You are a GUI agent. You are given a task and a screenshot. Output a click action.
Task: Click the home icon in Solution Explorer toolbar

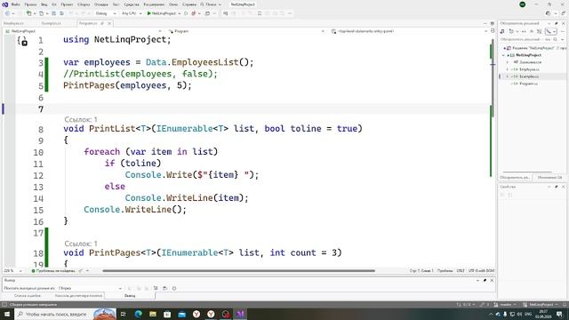(502, 32)
